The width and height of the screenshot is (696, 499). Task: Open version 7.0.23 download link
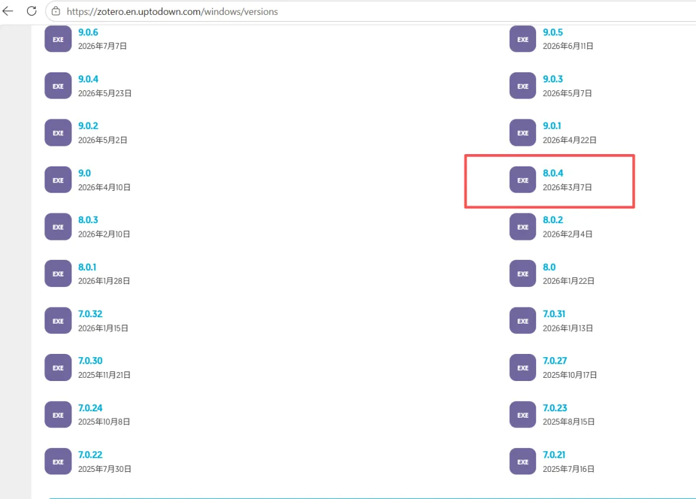coord(555,407)
